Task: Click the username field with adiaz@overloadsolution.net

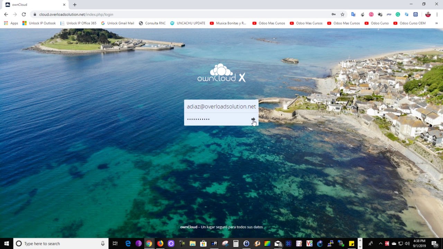Action: coord(221,107)
